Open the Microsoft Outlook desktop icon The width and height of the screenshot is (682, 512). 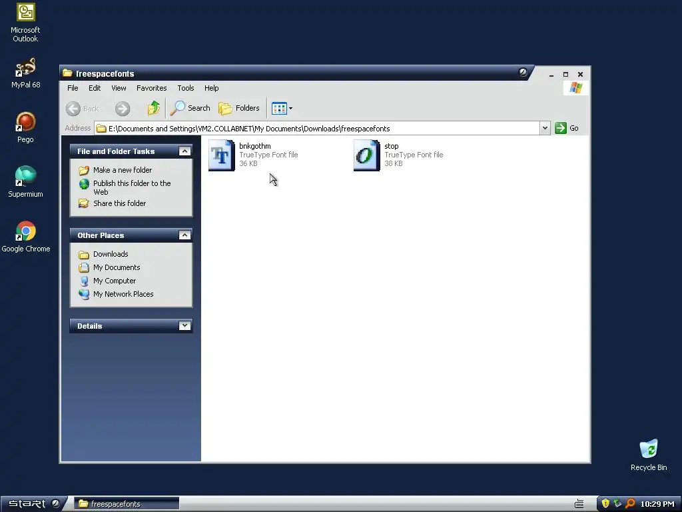25,23
